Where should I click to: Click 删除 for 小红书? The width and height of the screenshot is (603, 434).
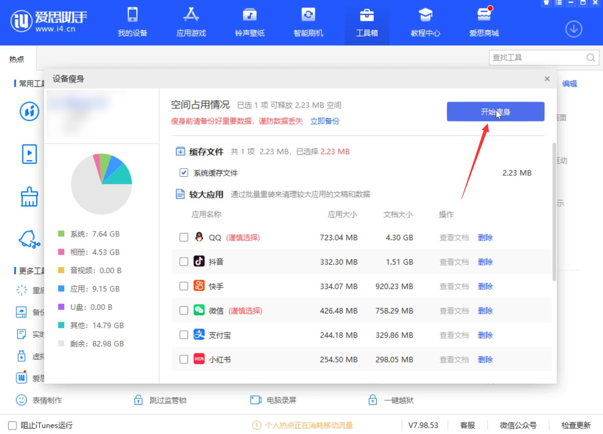(485, 359)
